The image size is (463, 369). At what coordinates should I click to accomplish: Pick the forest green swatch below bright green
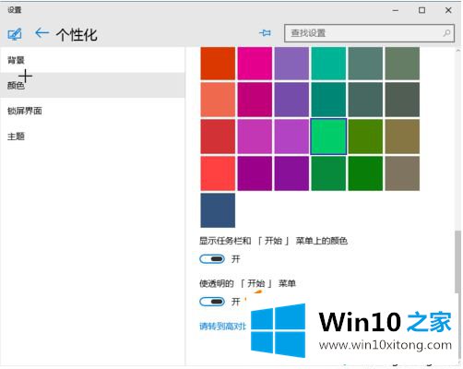[x=328, y=173]
